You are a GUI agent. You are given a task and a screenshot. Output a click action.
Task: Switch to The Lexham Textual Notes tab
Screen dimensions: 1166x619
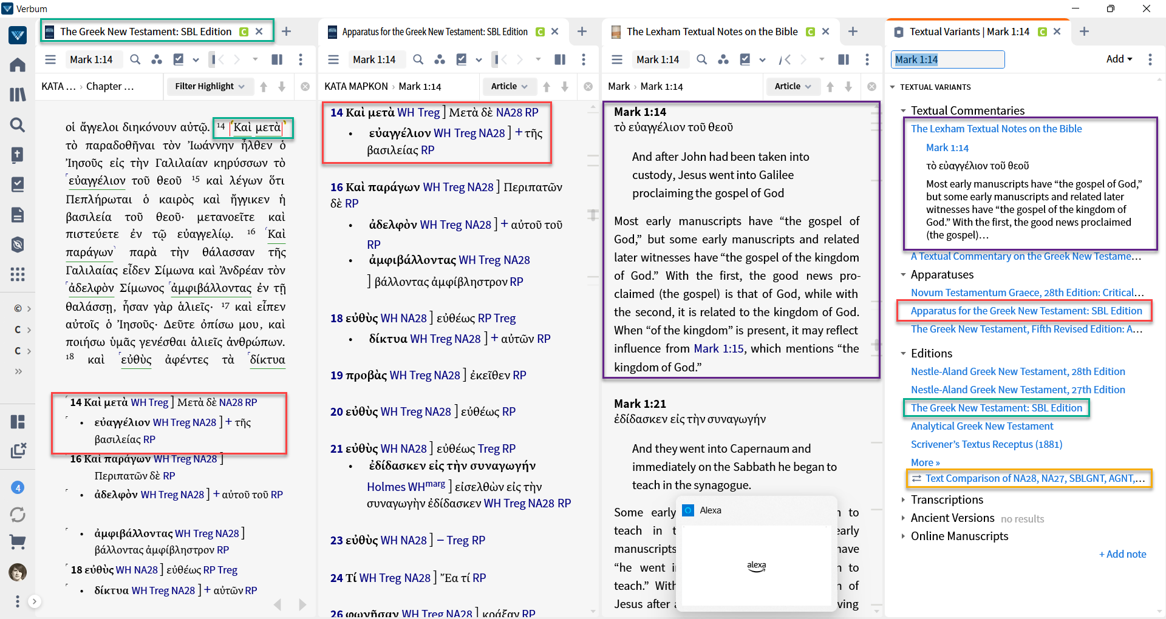(712, 32)
